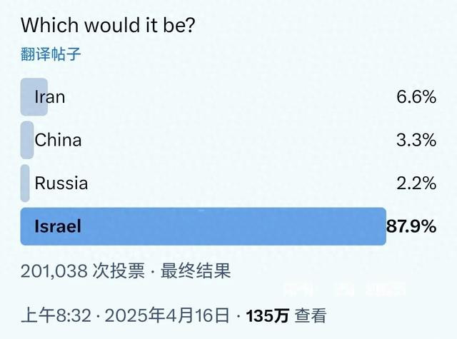This screenshot has height=339, width=457.
Task: Click the "Which would it be?" post text
Action: tap(108, 25)
